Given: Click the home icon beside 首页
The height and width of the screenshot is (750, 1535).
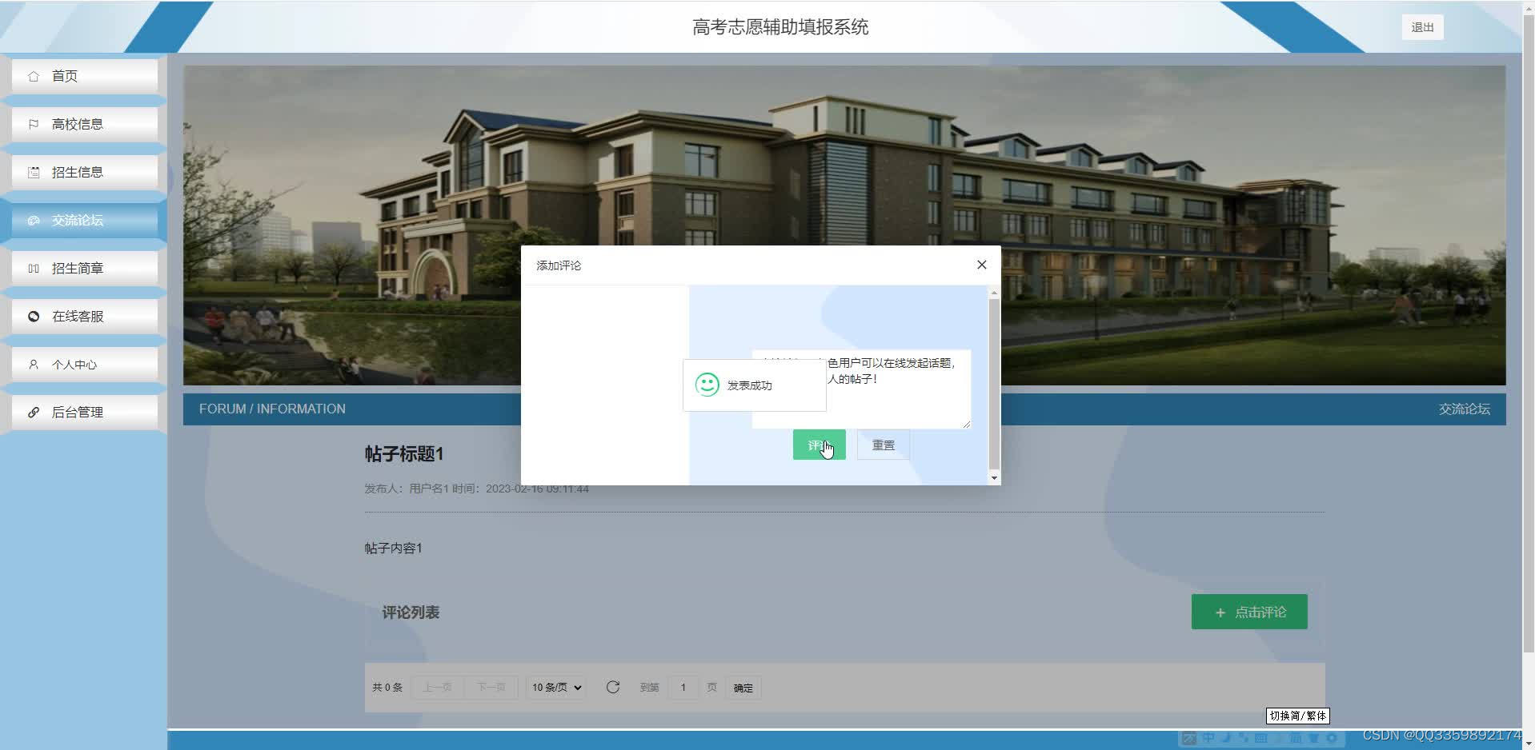Looking at the screenshot, I should [x=34, y=77].
